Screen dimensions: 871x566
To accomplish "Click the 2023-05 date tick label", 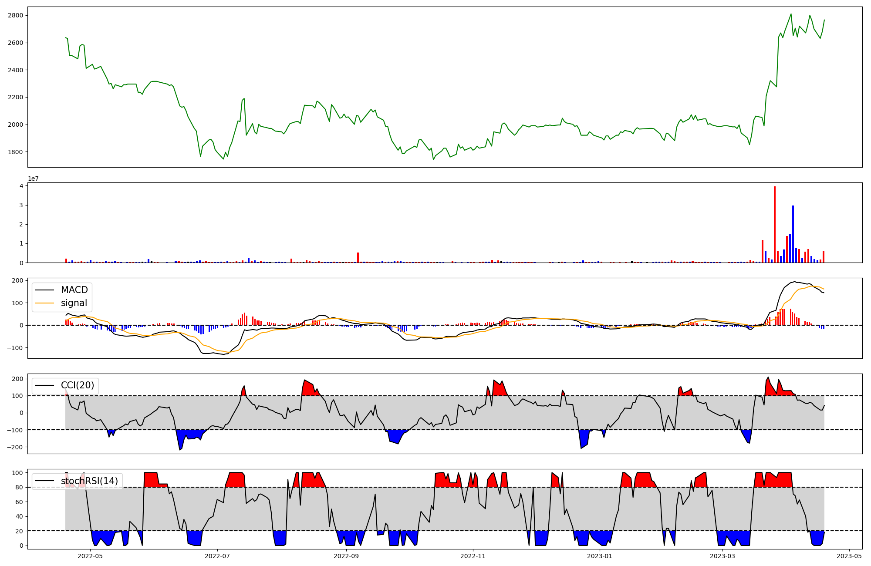I will pyautogui.click(x=849, y=556).
